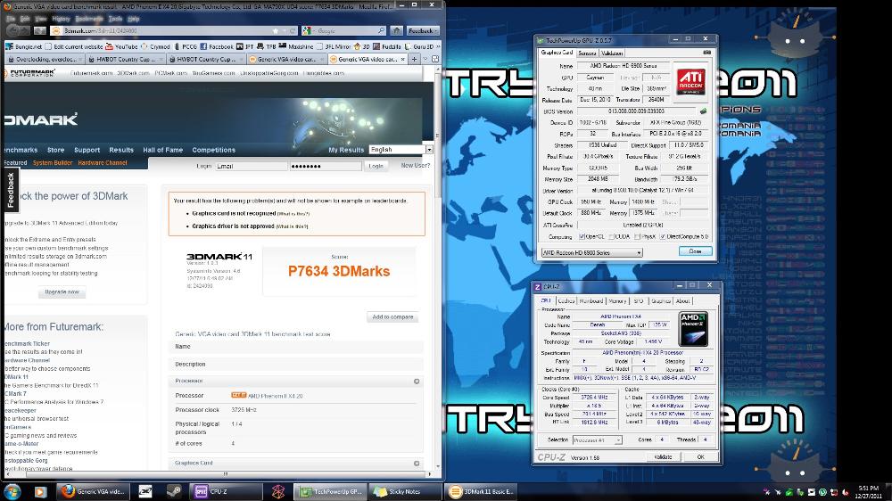Image resolution: width=892 pixels, height=501 pixels.
Task: Open Windows Media Player from taskbar
Action: click(40, 491)
